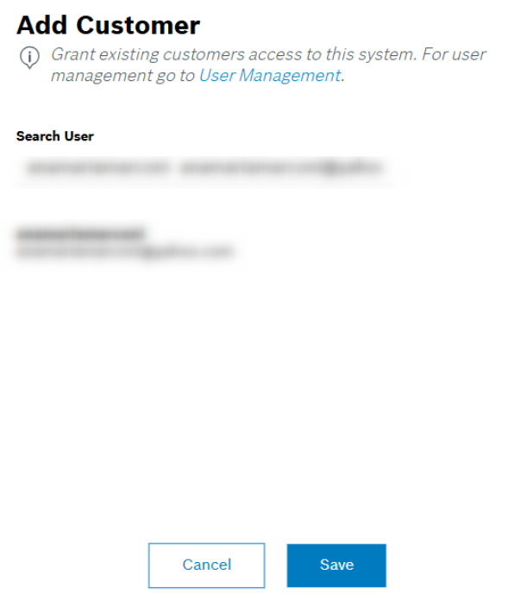Choose the suggested customer entry below search
The width and height of the screenshot is (508, 600).
[x=125, y=242]
